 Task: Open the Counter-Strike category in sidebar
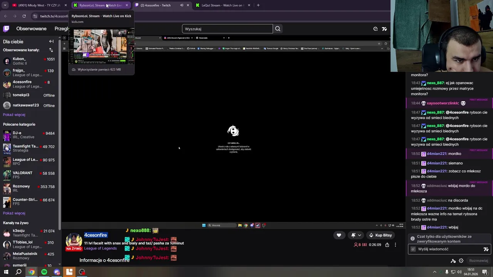[29, 202]
